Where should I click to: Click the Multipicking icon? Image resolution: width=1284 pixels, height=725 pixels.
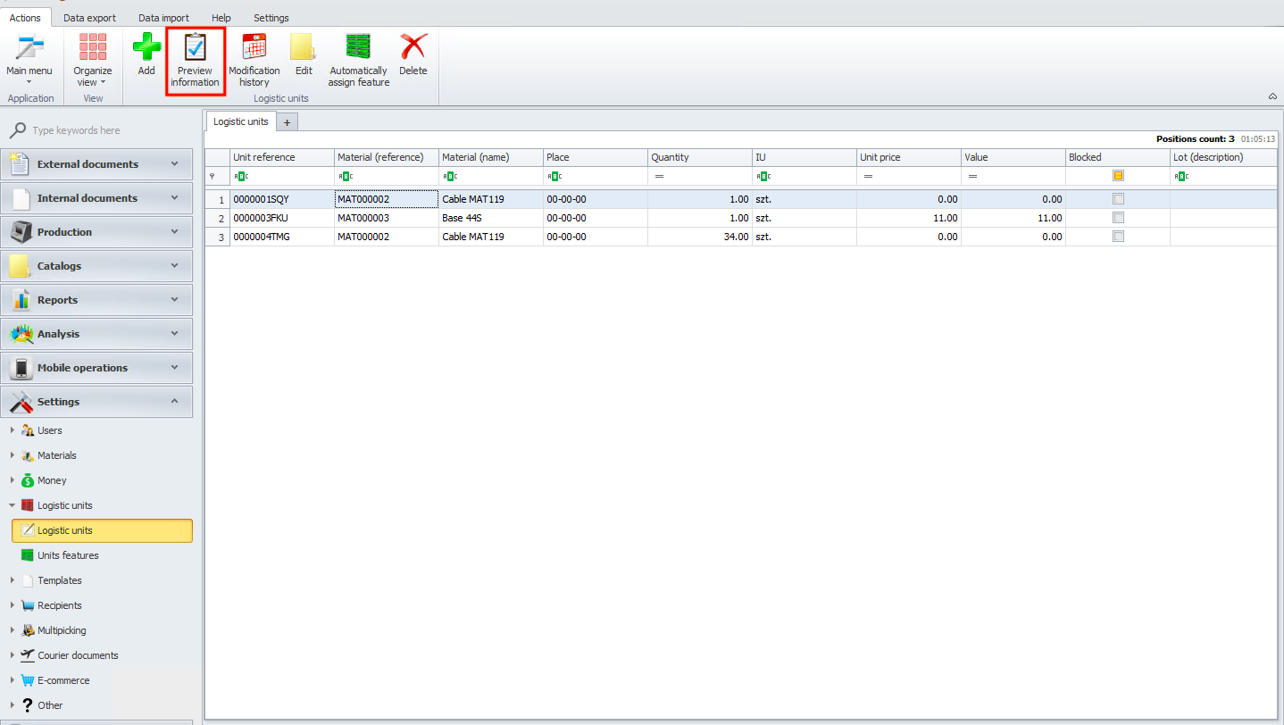click(28, 630)
